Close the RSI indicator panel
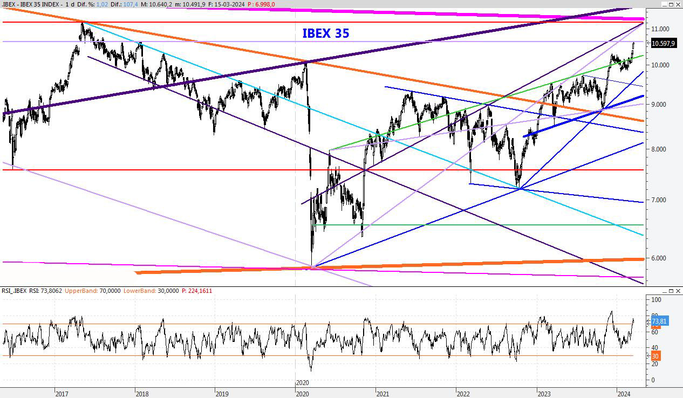Viewport: 683px width, 398px height. tap(678, 291)
